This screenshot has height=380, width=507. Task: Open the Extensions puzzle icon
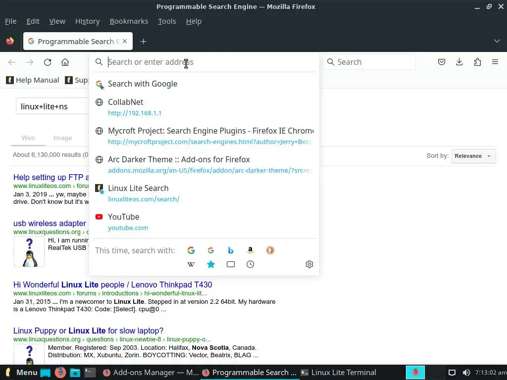point(477,62)
